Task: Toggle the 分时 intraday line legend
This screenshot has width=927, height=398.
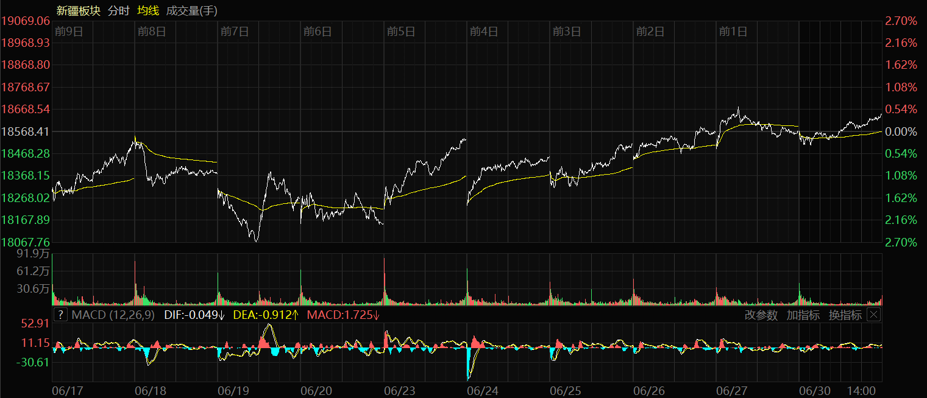Action: pos(118,10)
